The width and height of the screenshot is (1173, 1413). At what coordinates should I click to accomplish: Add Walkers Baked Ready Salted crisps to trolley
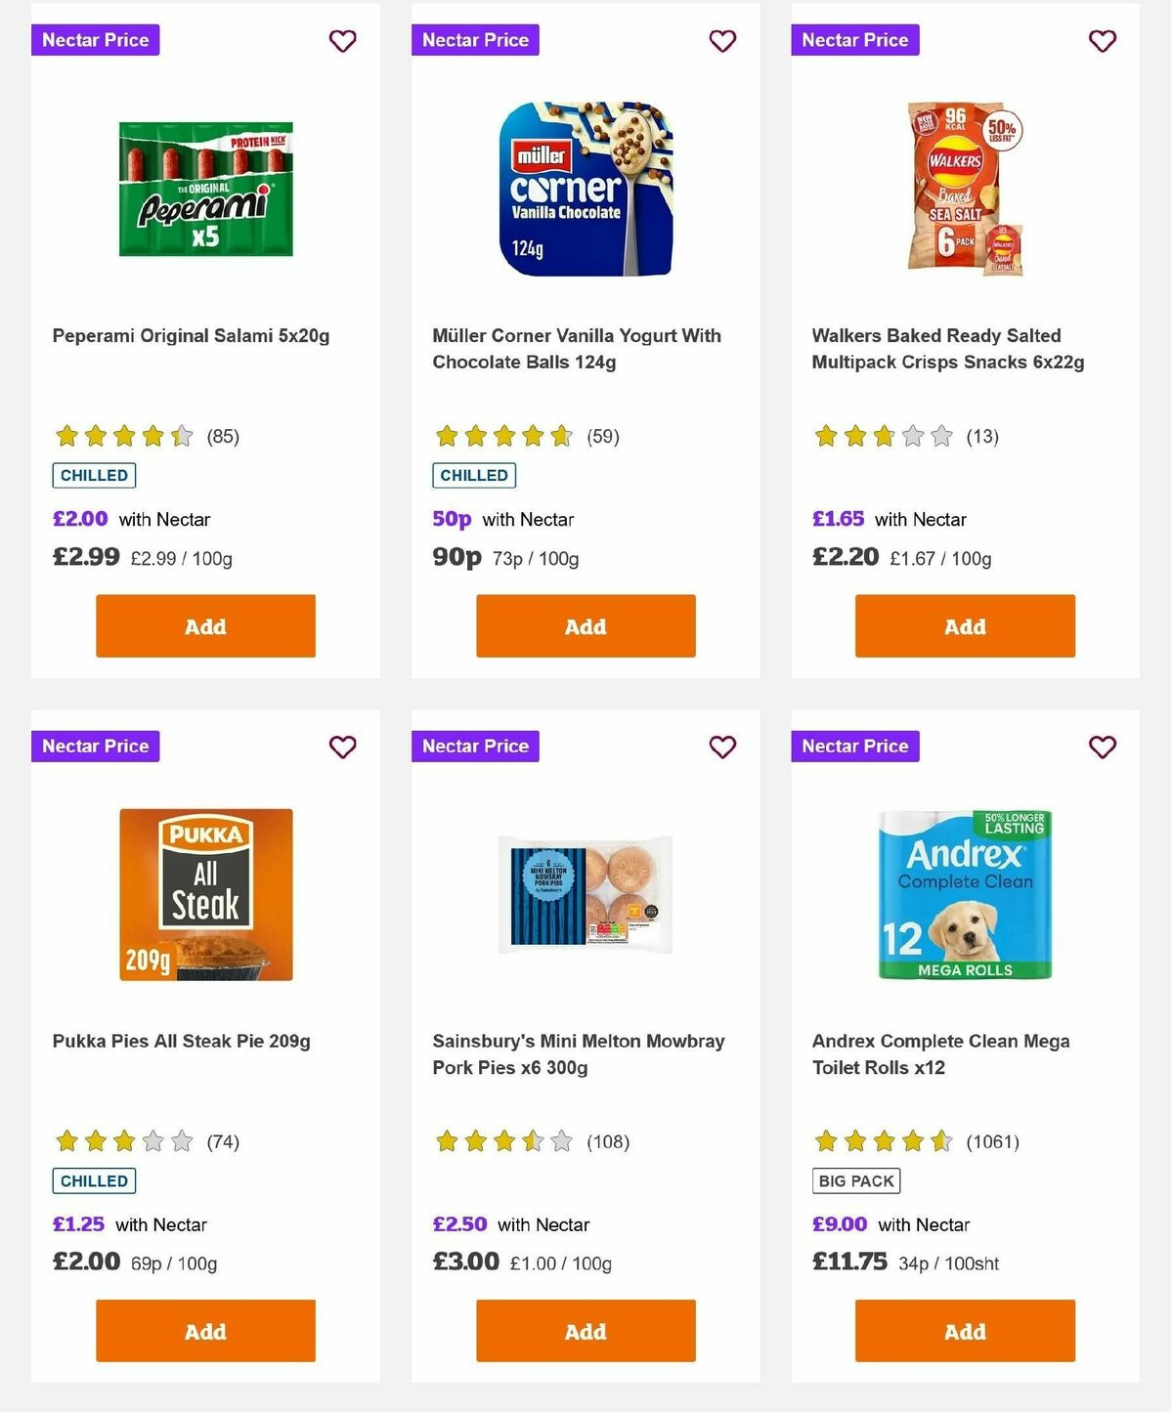(964, 625)
